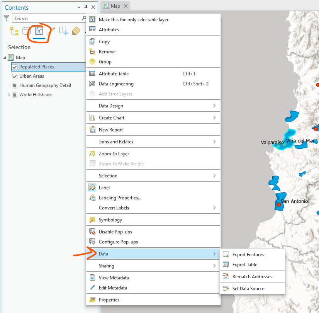
Task: Click the Configure Pop-ups icon
Action: [x=92, y=242]
